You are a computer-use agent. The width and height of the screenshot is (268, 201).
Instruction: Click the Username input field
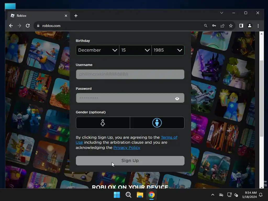pyautogui.click(x=130, y=74)
